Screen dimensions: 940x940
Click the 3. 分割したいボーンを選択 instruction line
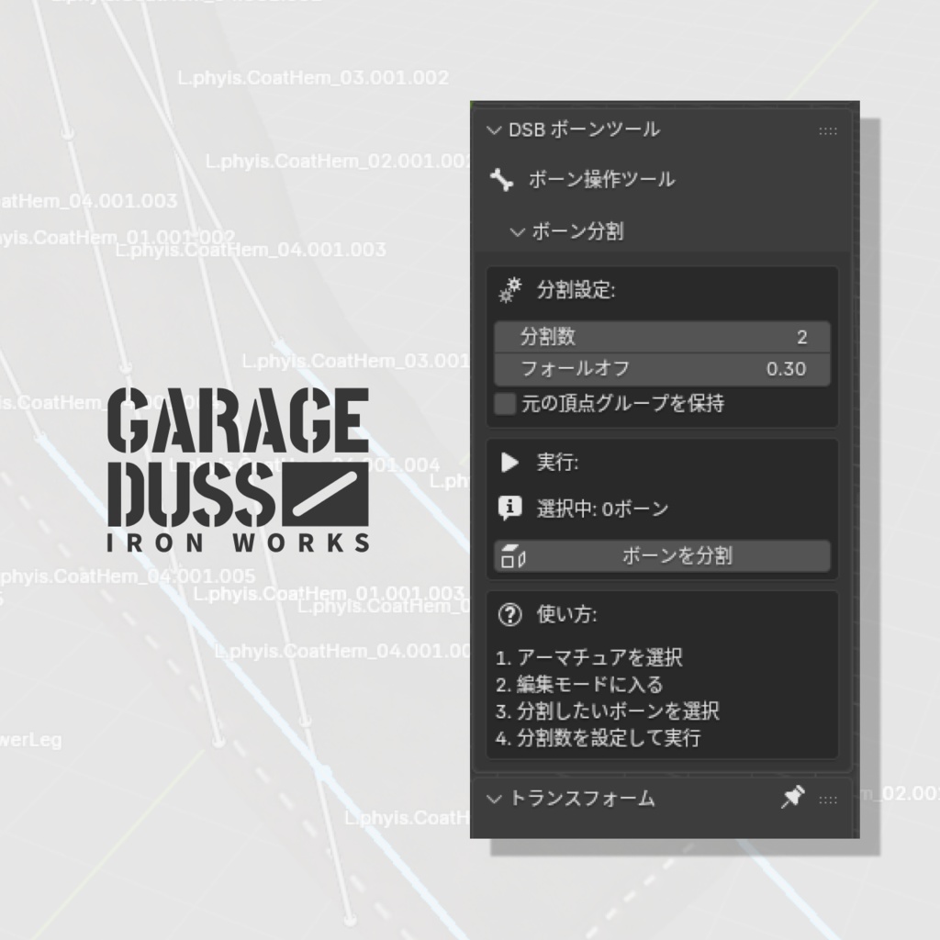(608, 711)
